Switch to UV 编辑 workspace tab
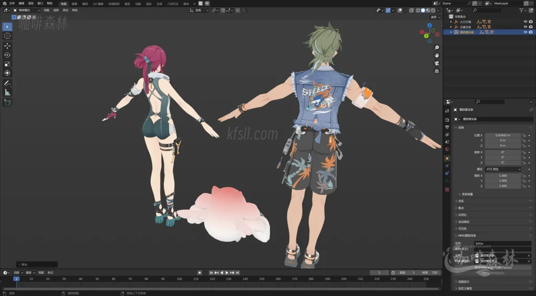 click(98, 4)
